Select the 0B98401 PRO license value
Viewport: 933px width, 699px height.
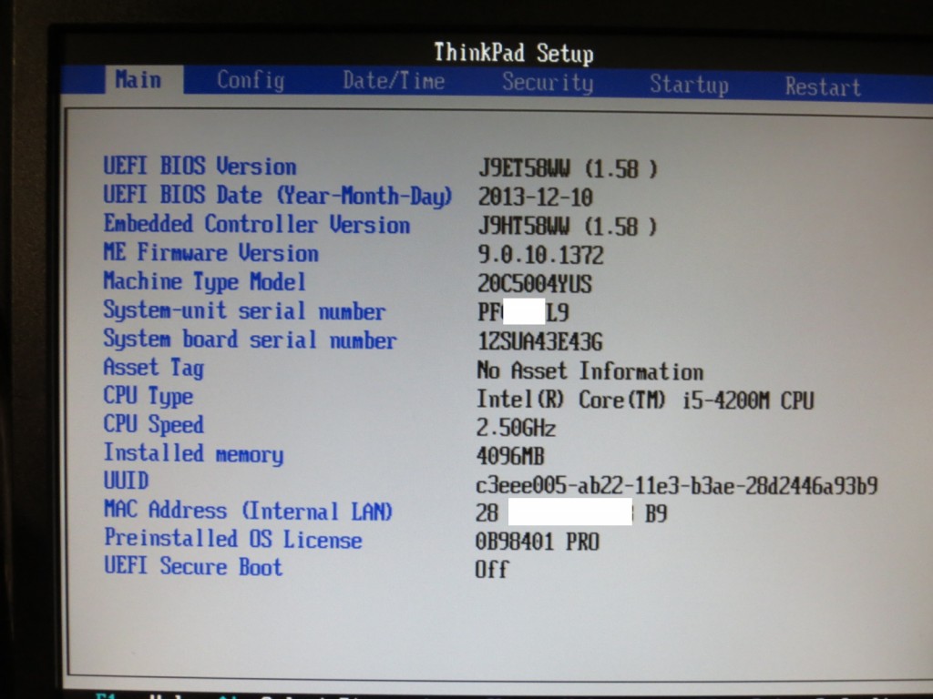pyautogui.click(x=538, y=542)
